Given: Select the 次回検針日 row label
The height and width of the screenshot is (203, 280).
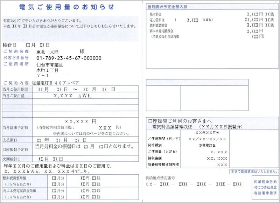Looking at the screenshot, I should 12,159.
